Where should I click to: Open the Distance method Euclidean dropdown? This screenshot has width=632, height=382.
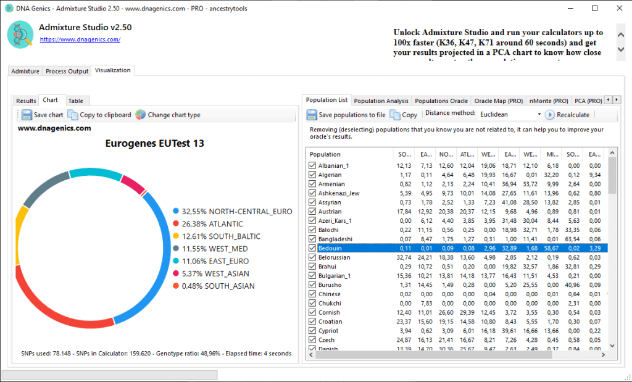point(538,115)
